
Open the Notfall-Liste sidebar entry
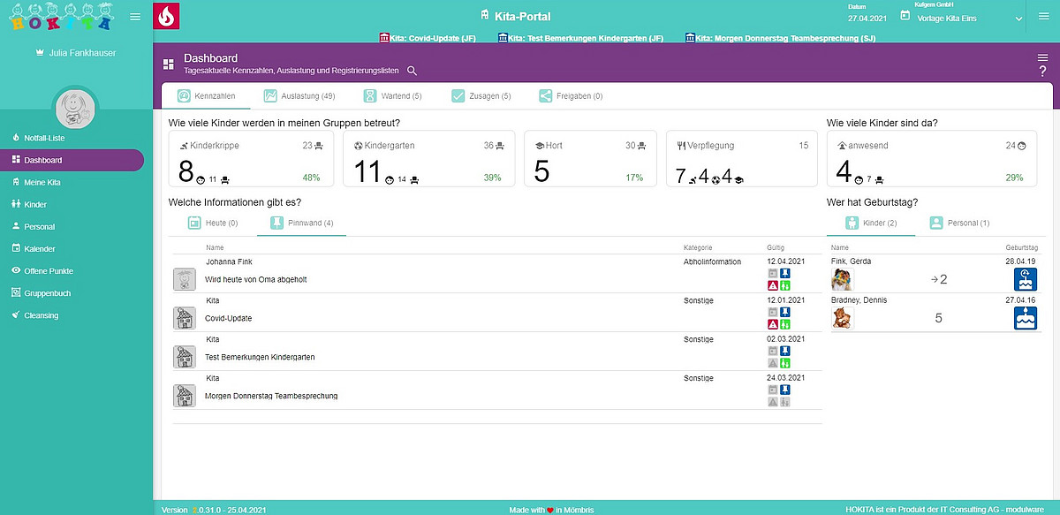click(x=44, y=139)
